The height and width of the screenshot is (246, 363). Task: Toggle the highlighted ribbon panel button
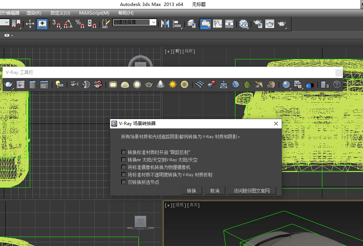coord(205,24)
